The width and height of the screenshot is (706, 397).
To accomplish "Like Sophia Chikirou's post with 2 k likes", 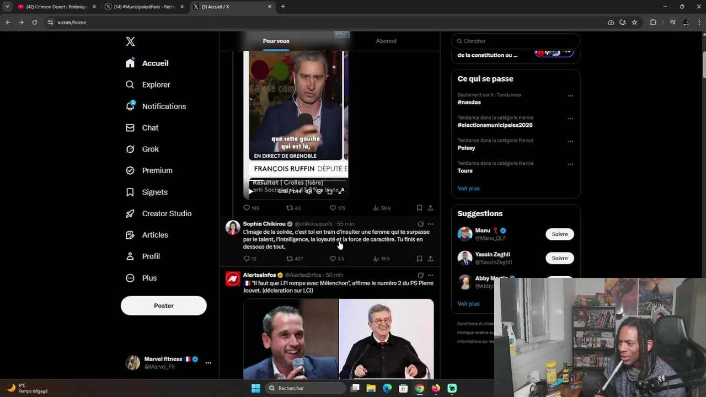I will tap(336, 259).
